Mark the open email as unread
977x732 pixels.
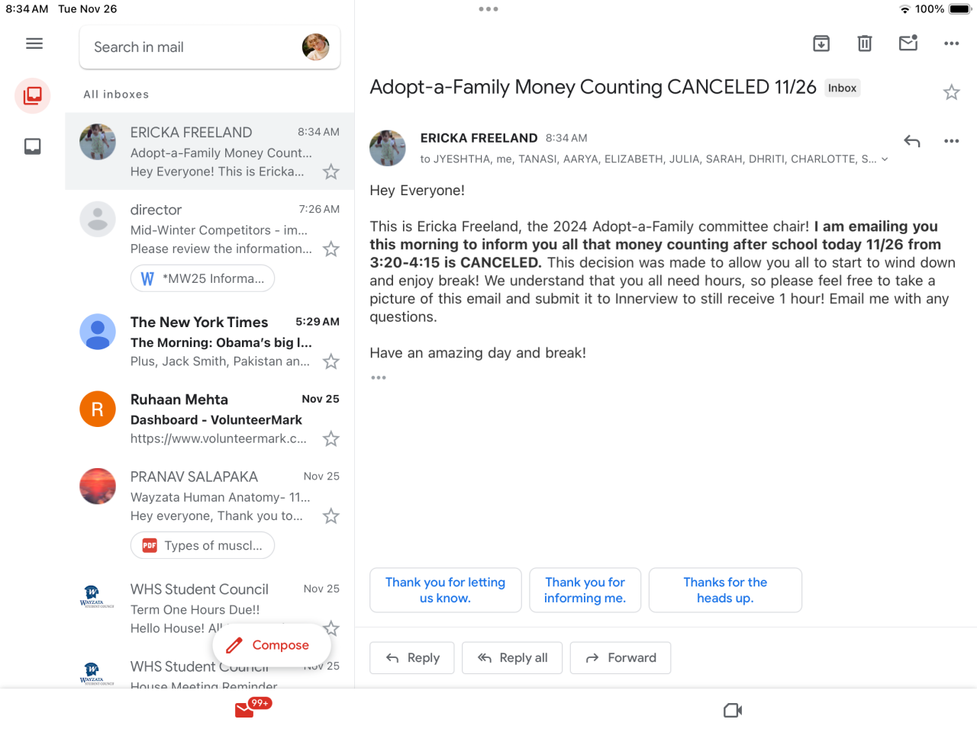(x=908, y=43)
